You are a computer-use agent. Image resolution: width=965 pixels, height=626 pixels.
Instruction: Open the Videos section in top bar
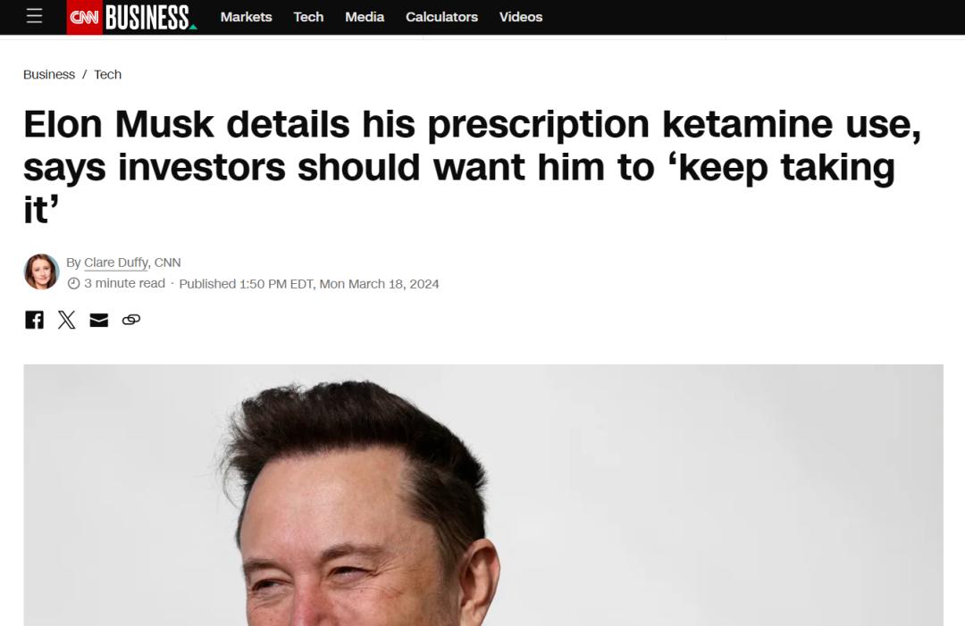click(x=521, y=17)
